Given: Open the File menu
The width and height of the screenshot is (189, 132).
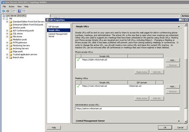Looking at the screenshot, I should tap(4, 7).
